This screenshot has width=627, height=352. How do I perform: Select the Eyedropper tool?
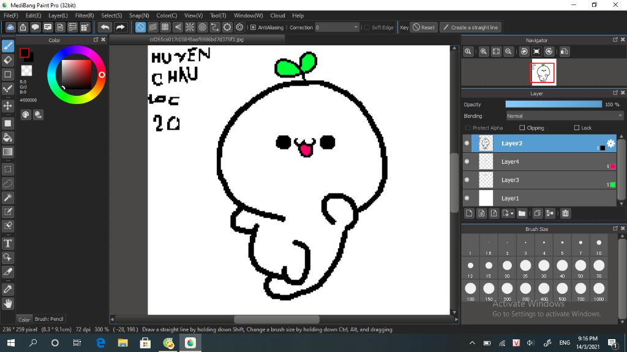click(7, 289)
